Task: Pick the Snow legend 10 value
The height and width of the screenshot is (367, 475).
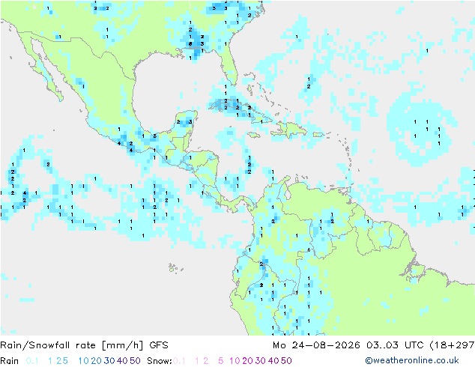Action: [x=235, y=361]
